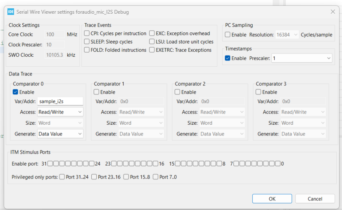Open Comparator 0 Access dropdown

pos(60,112)
